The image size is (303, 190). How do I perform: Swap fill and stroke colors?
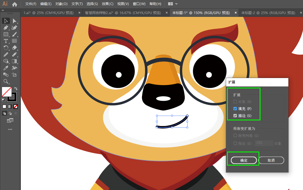(16, 89)
